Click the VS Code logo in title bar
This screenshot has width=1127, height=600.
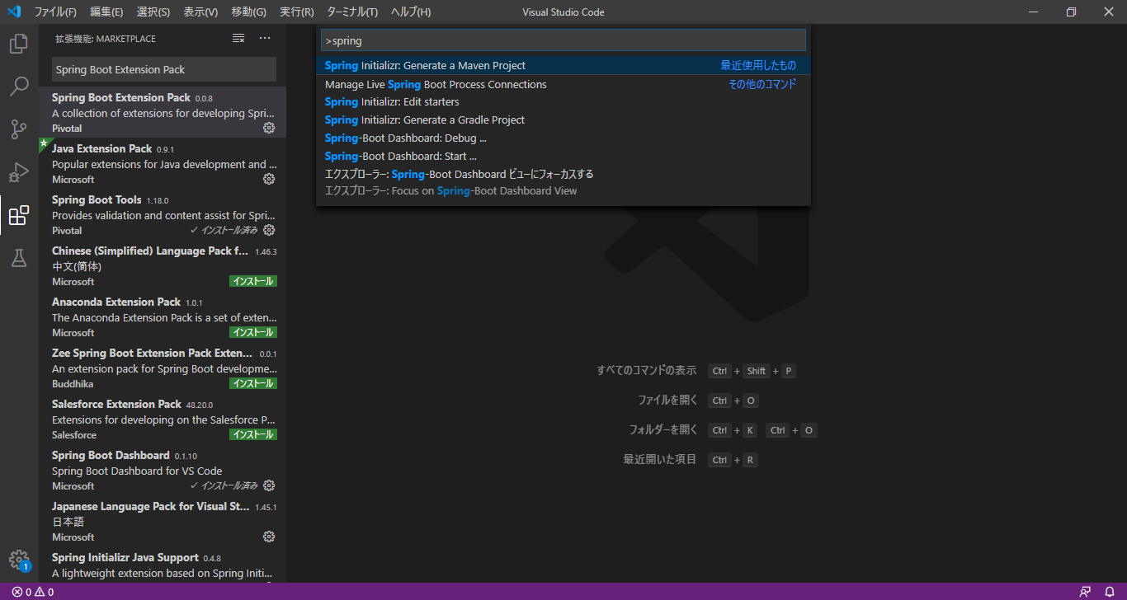(x=14, y=12)
